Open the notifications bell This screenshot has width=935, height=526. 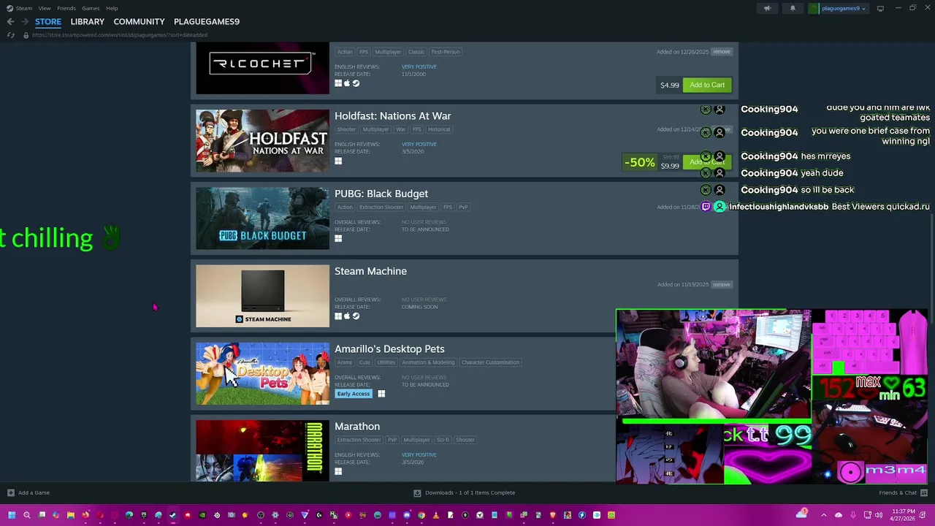pos(793,9)
